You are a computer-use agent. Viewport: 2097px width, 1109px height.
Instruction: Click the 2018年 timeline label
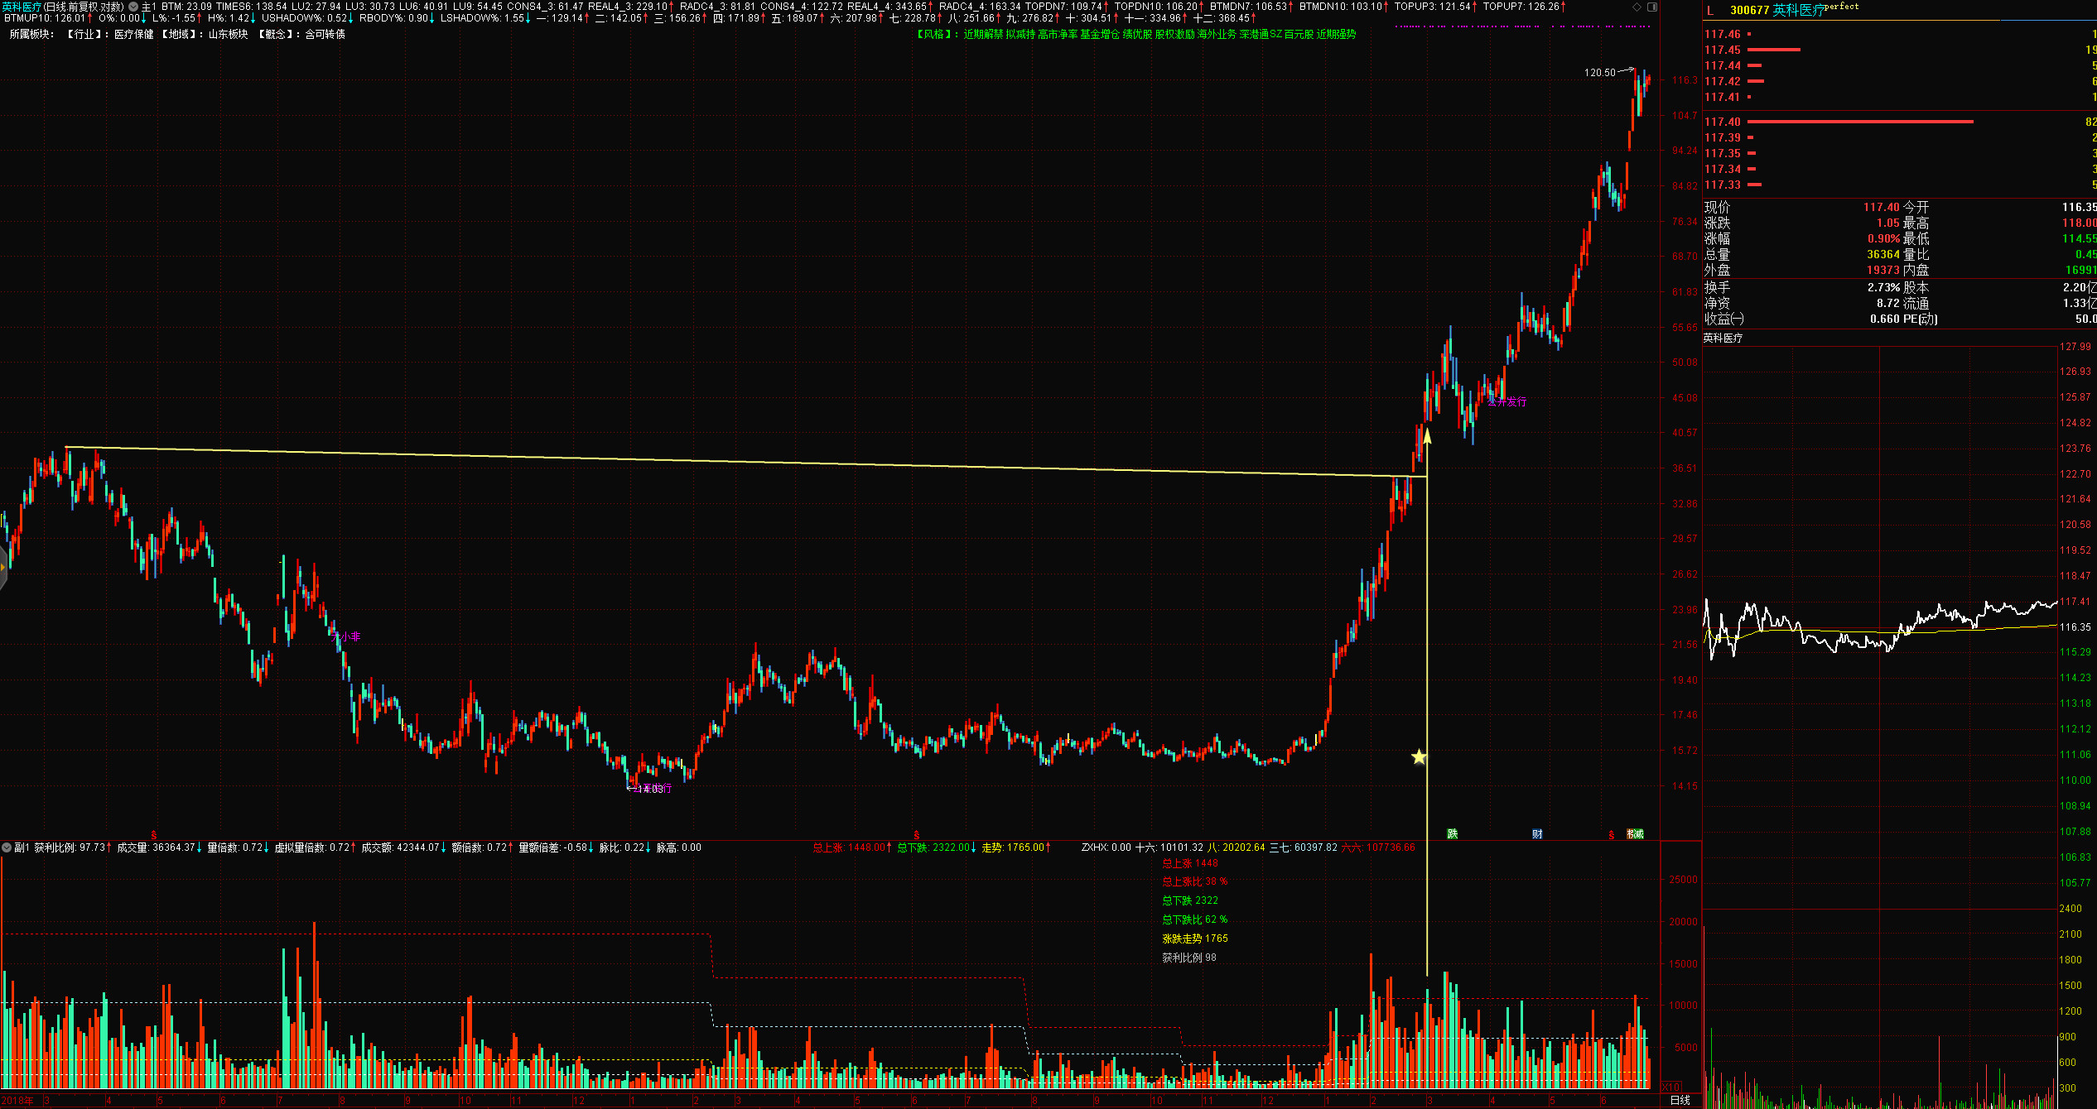[18, 1100]
